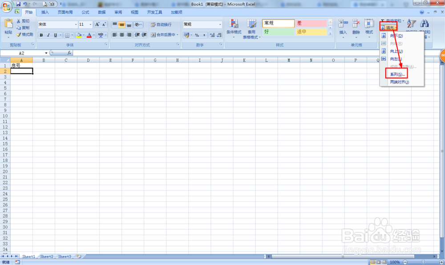Switch to 公式 ribbon tab
Screen dimensions: 445x265
(85, 12)
